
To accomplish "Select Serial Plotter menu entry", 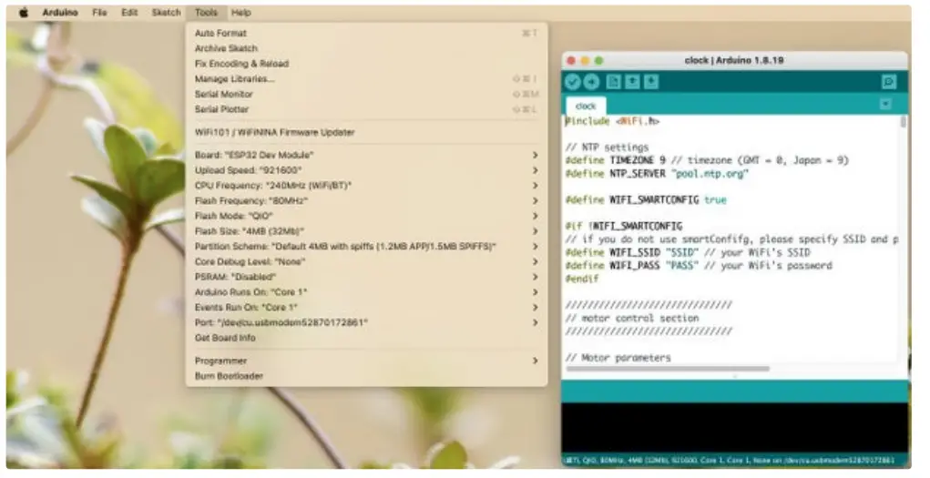I will [x=366, y=109].
